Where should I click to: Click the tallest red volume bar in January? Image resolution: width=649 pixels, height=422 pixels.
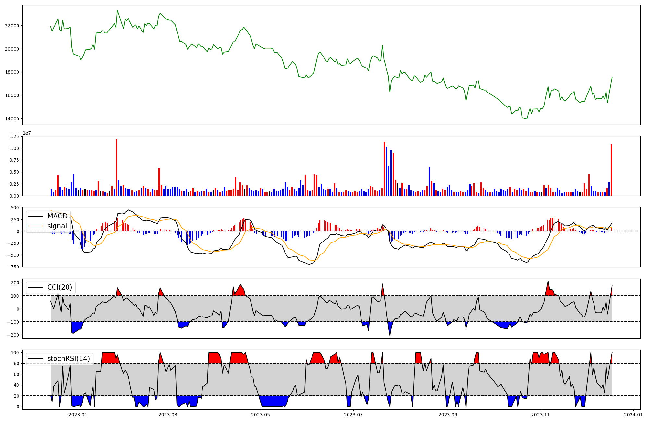click(x=116, y=167)
